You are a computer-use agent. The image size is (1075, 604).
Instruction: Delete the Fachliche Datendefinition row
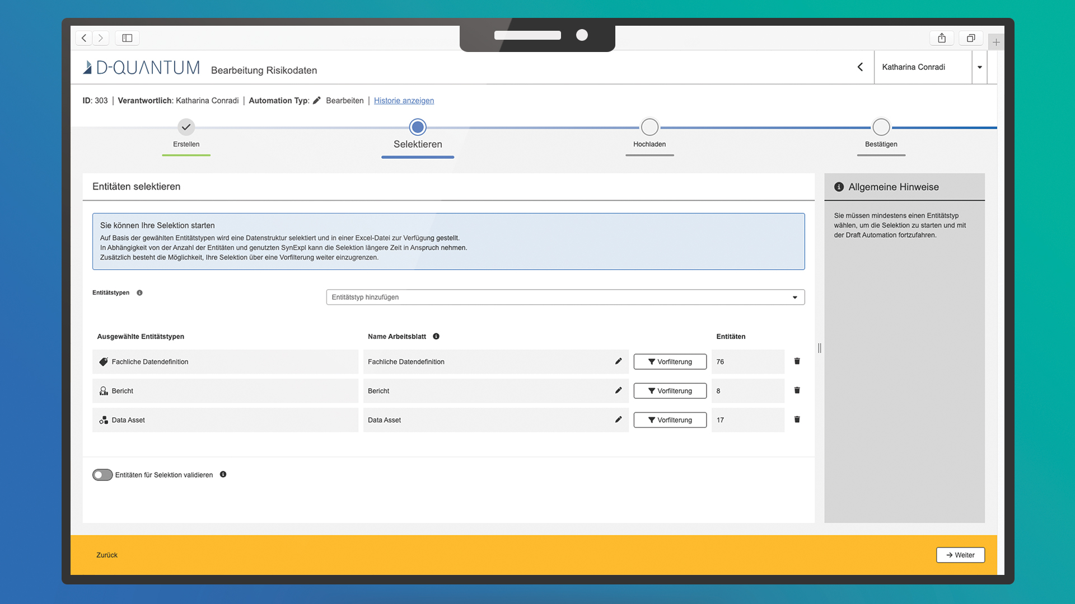797,361
